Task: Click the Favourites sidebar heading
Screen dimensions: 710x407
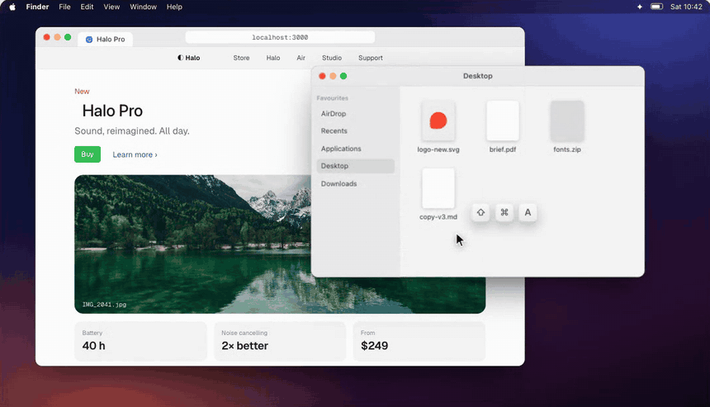Action: click(333, 98)
